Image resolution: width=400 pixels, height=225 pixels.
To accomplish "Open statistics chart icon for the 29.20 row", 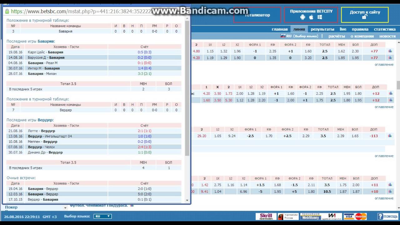I will pyautogui.click(x=390, y=136).
